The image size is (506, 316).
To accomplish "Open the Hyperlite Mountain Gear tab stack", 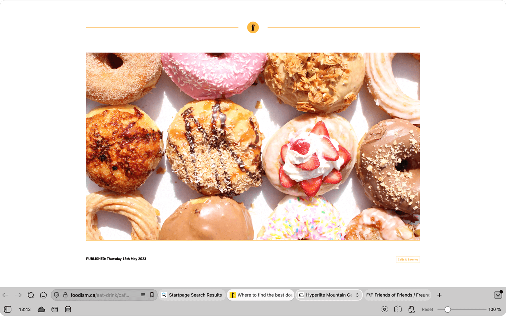I will 329,295.
